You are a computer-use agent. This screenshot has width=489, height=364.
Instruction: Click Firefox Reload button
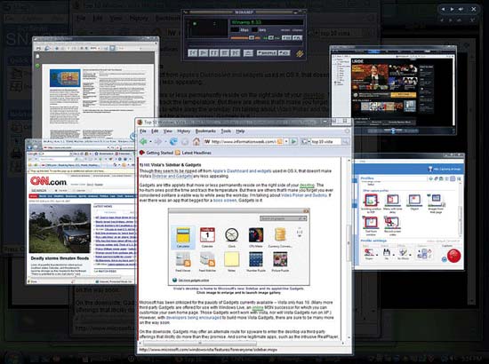coord(173,142)
